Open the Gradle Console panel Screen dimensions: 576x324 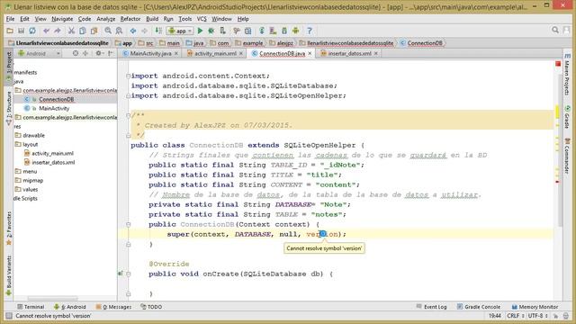pos(479,307)
